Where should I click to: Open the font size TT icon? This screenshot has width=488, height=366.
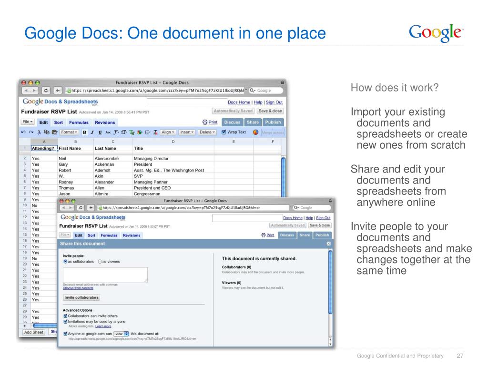tap(124, 132)
